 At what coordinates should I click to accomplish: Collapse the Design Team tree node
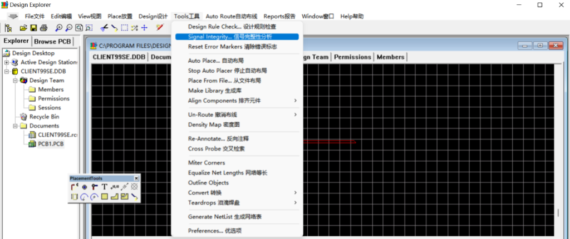click(x=16, y=81)
